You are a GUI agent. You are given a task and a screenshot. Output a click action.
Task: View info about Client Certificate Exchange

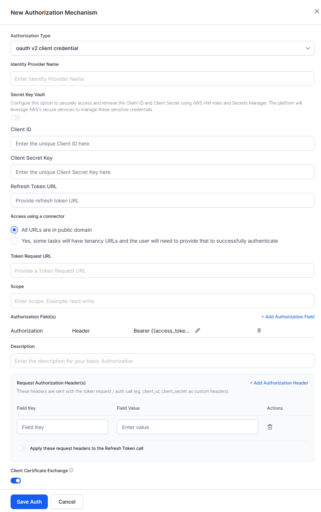[x=71, y=470]
